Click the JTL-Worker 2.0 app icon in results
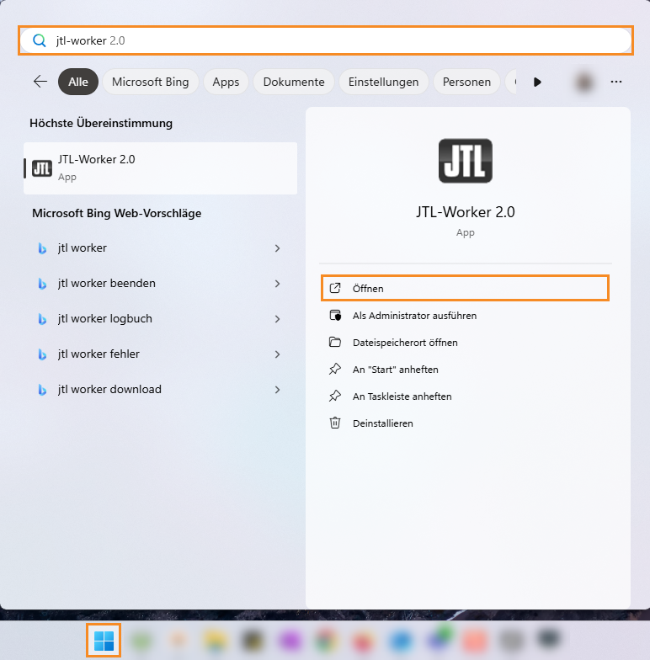Screen dimensions: 650x660 pyautogui.click(x=41, y=168)
